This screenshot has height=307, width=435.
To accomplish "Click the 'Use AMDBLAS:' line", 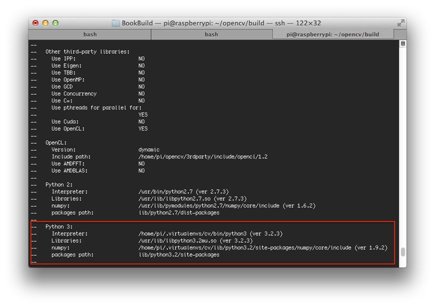I will [98, 170].
